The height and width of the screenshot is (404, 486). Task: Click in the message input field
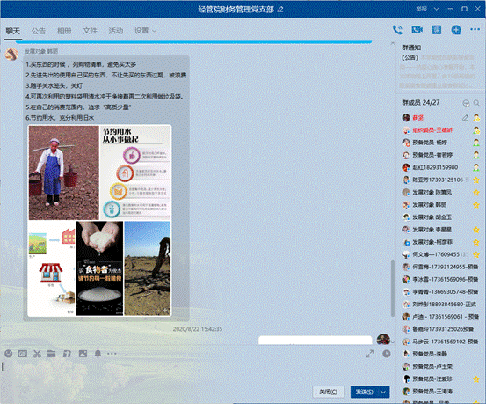pyautogui.click(x=195, y=371)
